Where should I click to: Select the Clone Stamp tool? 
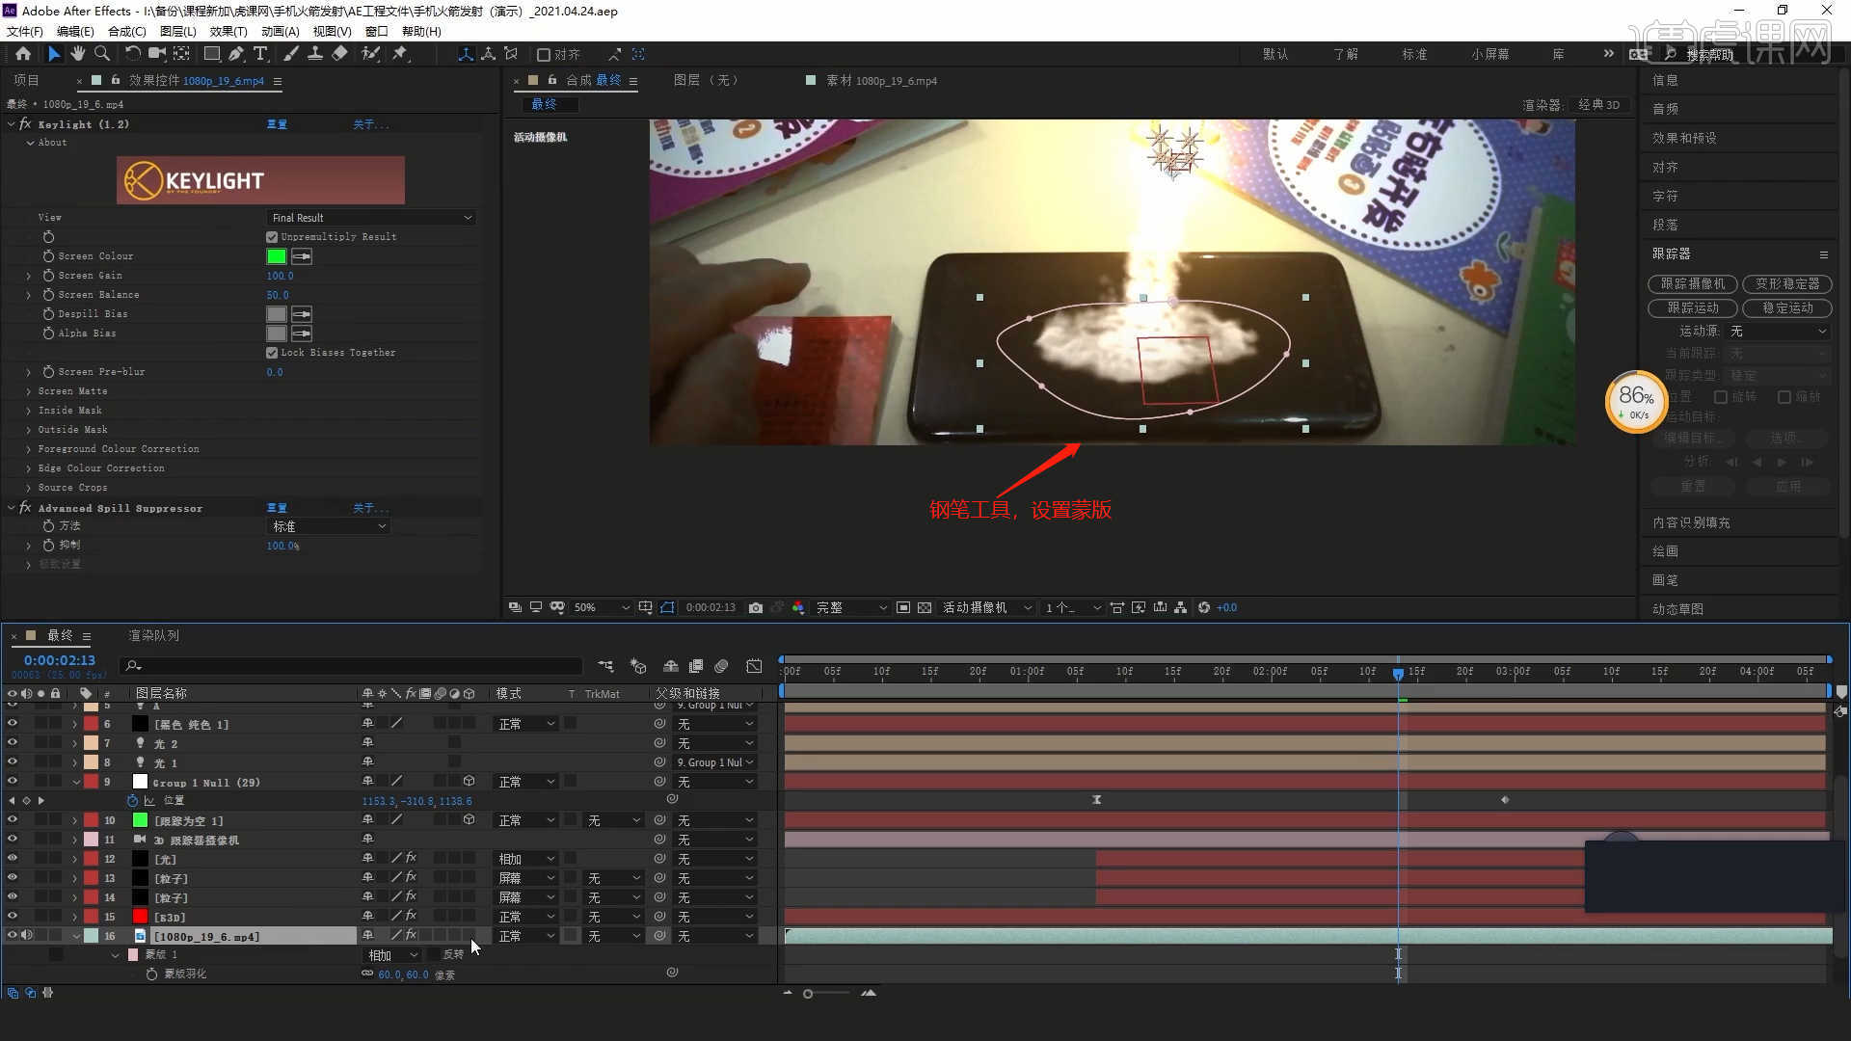[x=315, y=54]
